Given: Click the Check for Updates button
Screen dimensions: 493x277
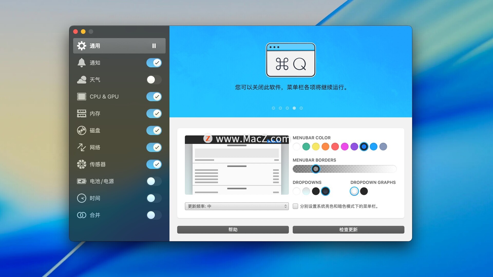Looking at the screenshot, I should (348, 230).
